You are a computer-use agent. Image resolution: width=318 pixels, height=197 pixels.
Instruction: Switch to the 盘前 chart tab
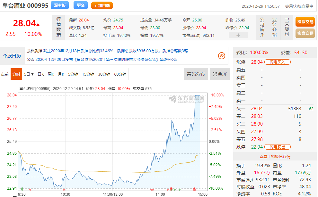[5, 74]
